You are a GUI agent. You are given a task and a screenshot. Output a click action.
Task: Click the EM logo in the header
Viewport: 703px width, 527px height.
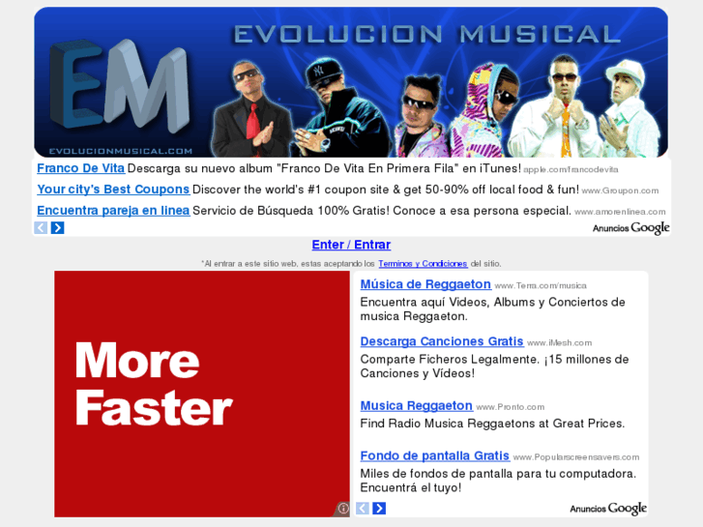119,85
